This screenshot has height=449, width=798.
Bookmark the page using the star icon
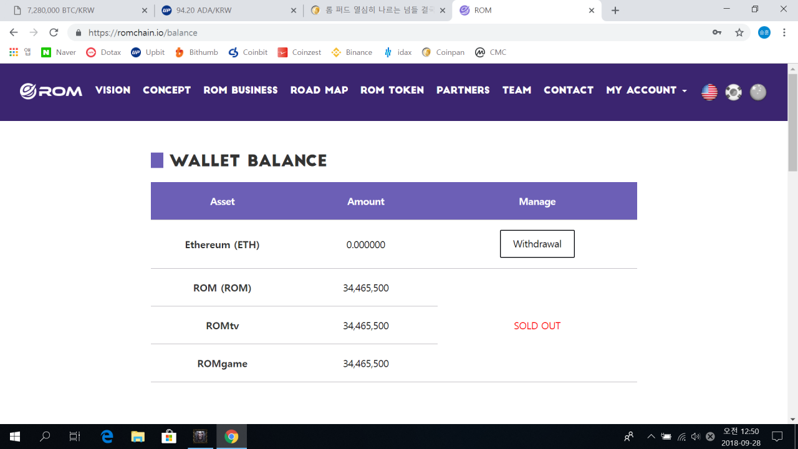click(x=739, y=32)
